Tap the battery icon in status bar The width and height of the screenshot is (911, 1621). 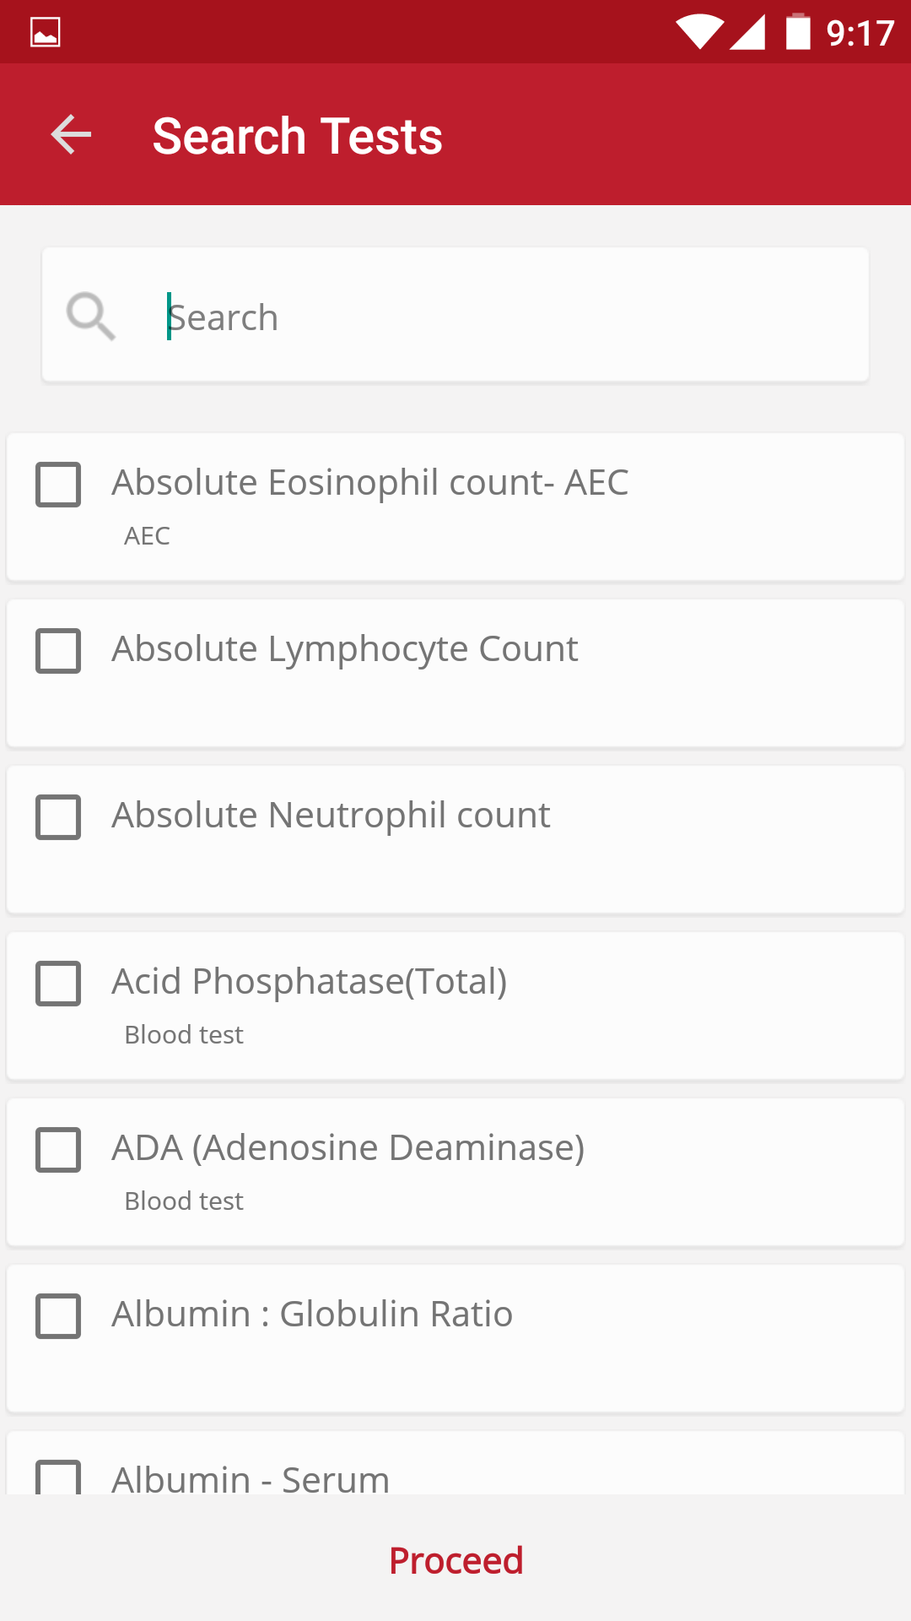pyautogui.click(x=798, y=32)
